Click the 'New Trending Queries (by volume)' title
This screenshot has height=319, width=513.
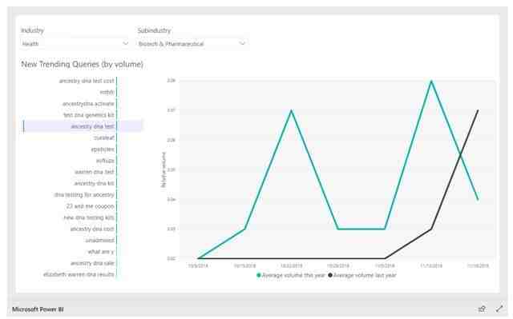(x=82, y=64)
